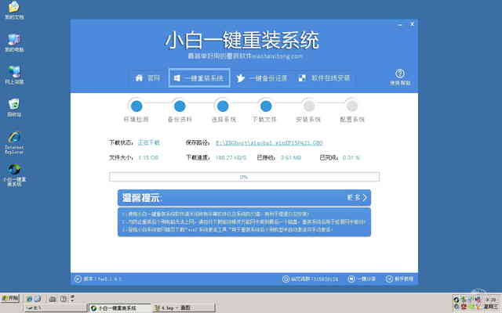Switch to the 小白一键重装系统 taskbar button
This screenshot has width=502, height=313.
point(119,308)
